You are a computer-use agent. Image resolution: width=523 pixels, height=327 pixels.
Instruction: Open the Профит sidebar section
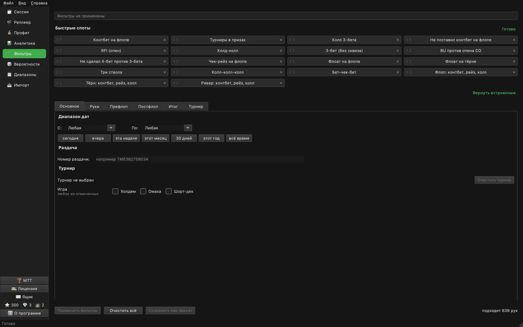(x=24, y=33)
